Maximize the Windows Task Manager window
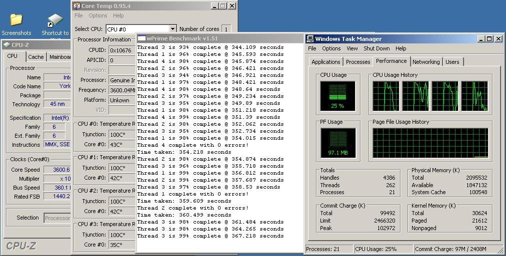The width and height of the screenshot is (506, 256). pos(489,39)
